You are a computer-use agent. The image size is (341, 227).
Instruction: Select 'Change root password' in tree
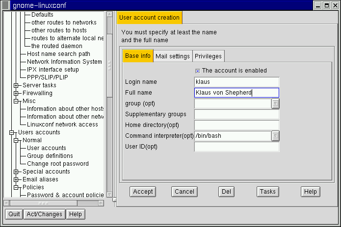point(57,164)
